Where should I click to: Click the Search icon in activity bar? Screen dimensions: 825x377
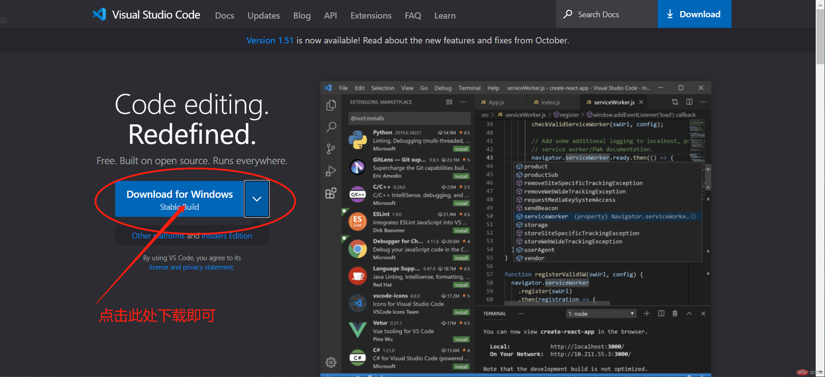(x=331, y=127)
